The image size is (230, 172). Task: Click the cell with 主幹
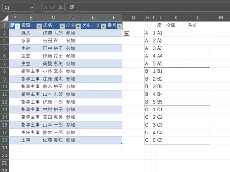[31, 48]
